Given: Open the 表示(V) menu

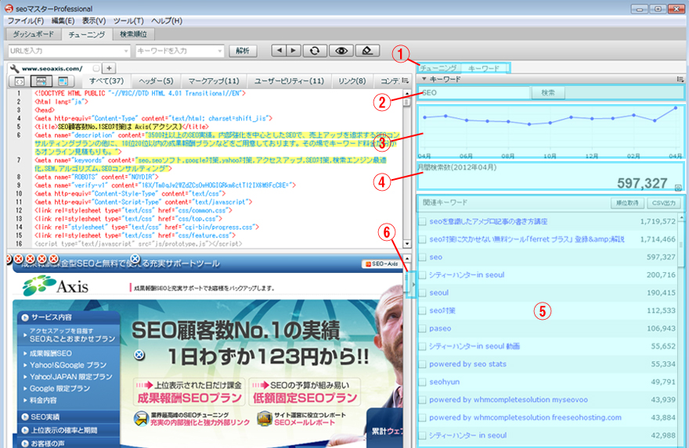Looking at the screenshot, I should 94,20.
